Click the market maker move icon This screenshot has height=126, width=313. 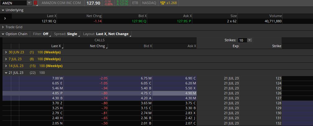point(163,3)
